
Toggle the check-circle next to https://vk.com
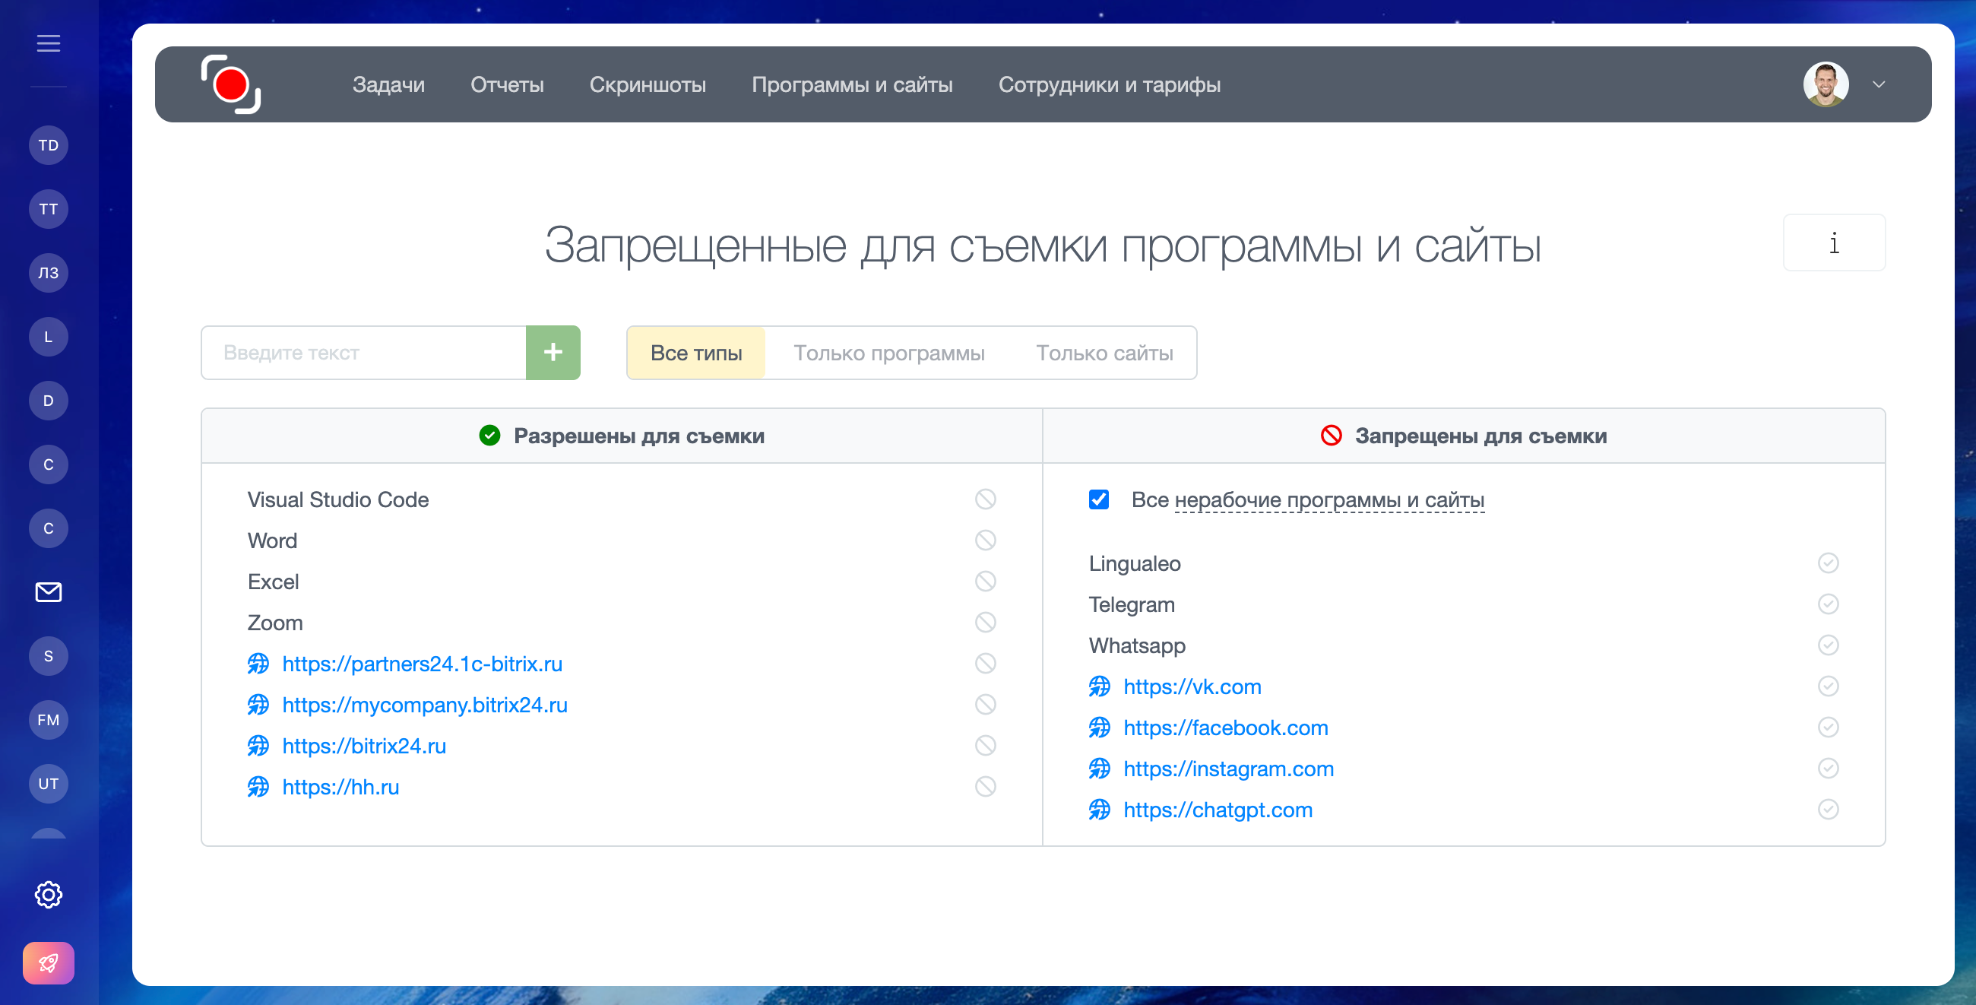1828,686
